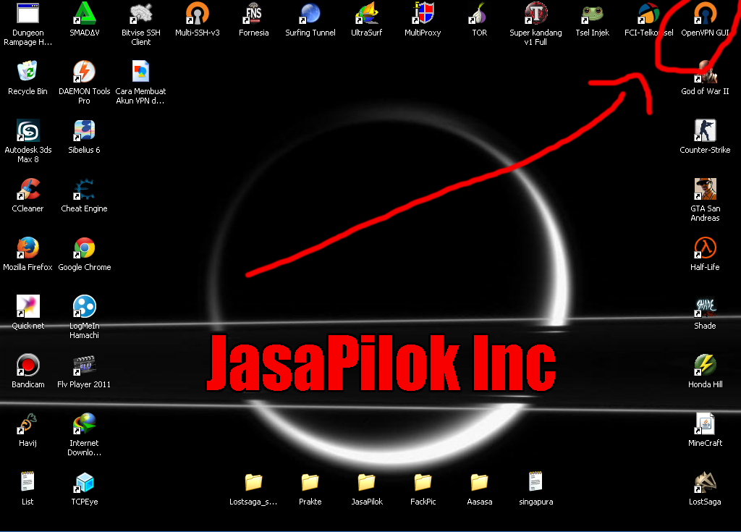The width and height of the screenshot is (741, 532).
Task: Open Cara Membuat Akun VPN document
Action: point(141,72)
